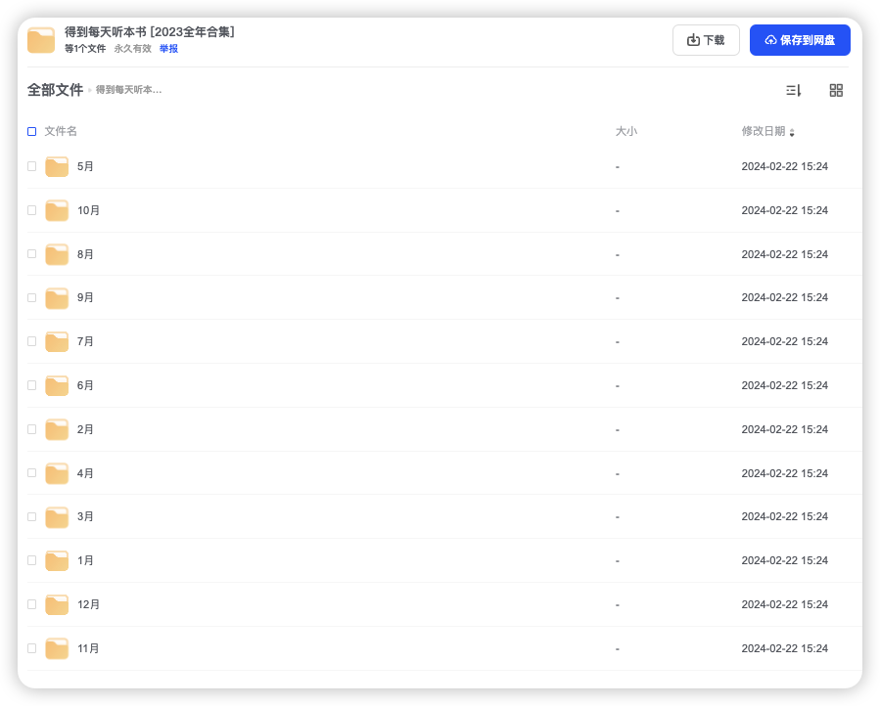This screenshot has height=706, width=880.
Task: Check the box for 11月 folder
Action: pos(32,647)
